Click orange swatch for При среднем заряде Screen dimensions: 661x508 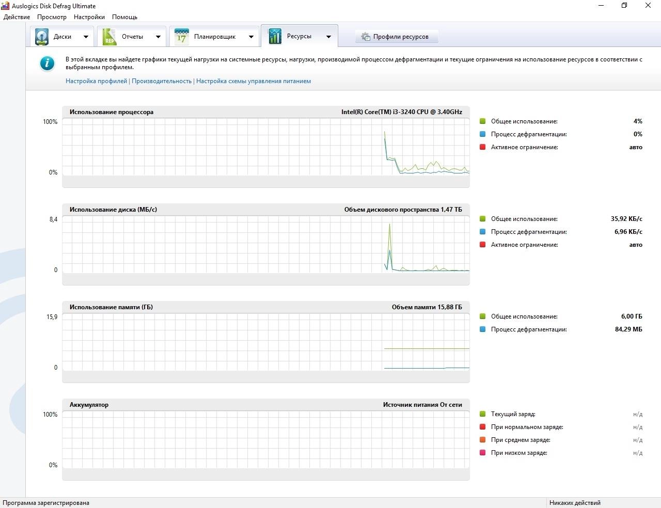(x=483, y=440)
